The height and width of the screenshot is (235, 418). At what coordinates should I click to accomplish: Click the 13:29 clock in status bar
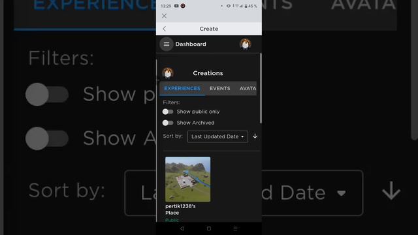pos(166,6)
